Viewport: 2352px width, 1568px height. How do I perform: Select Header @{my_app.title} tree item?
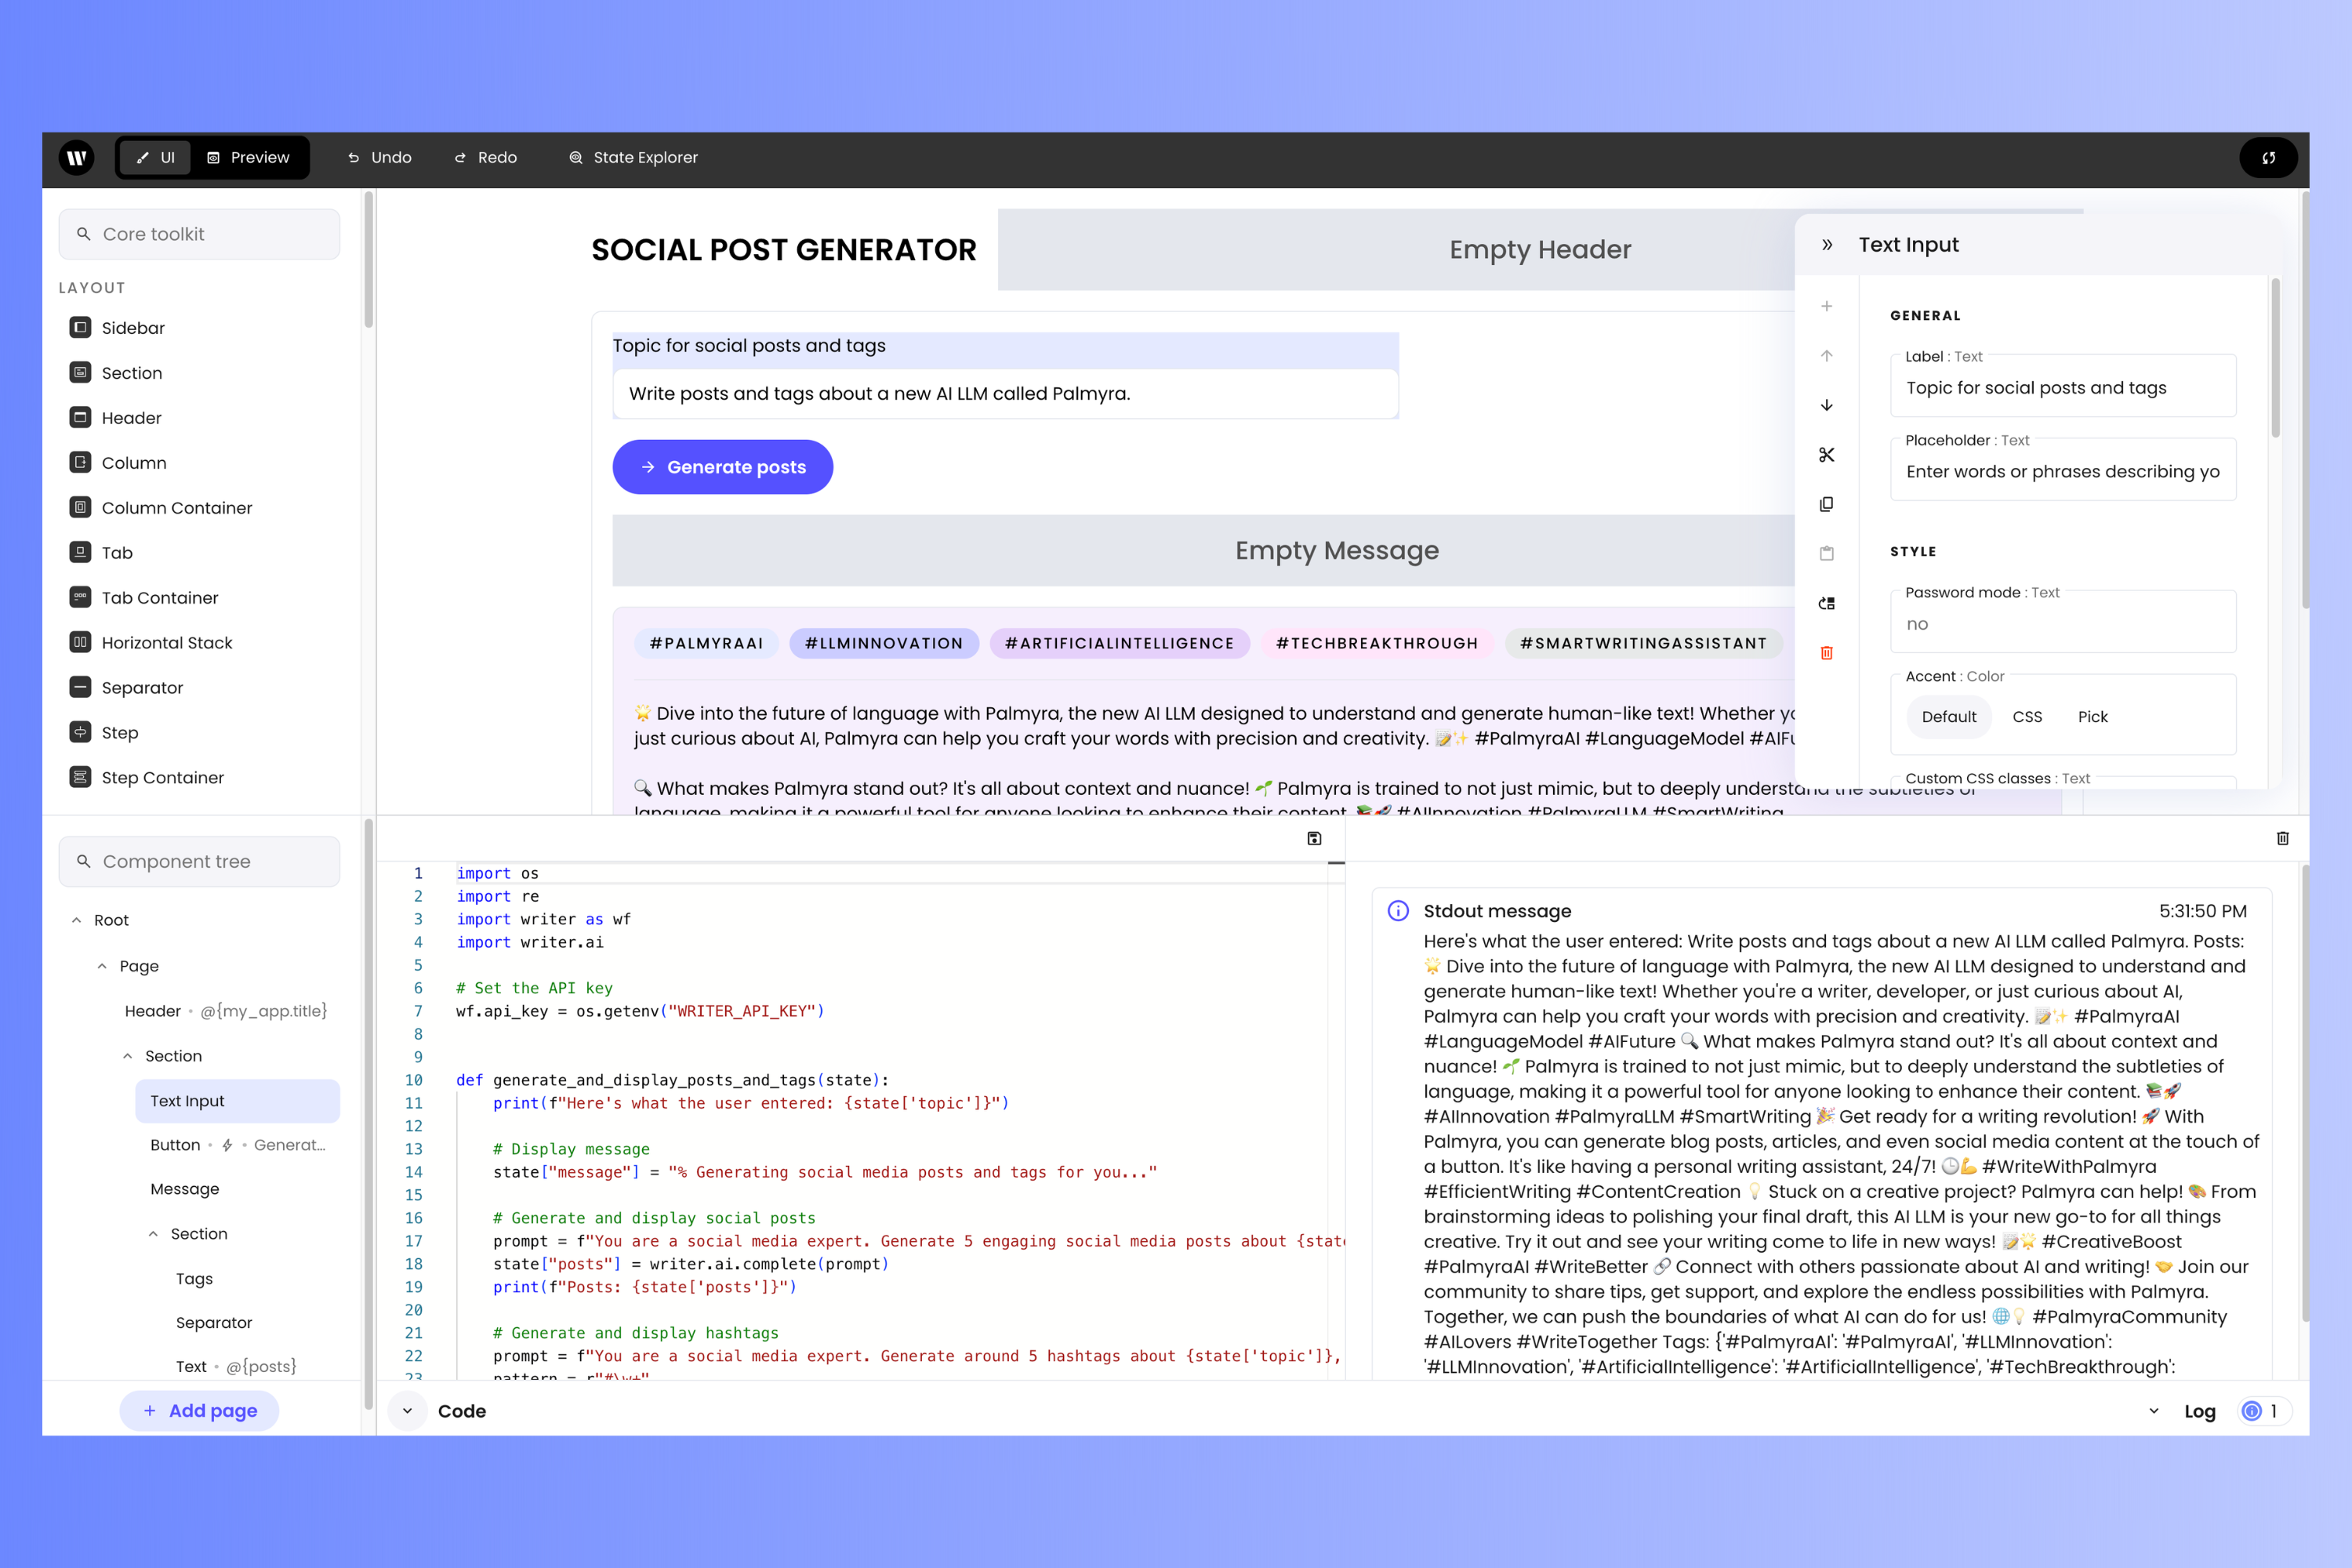coord(225,1011)
